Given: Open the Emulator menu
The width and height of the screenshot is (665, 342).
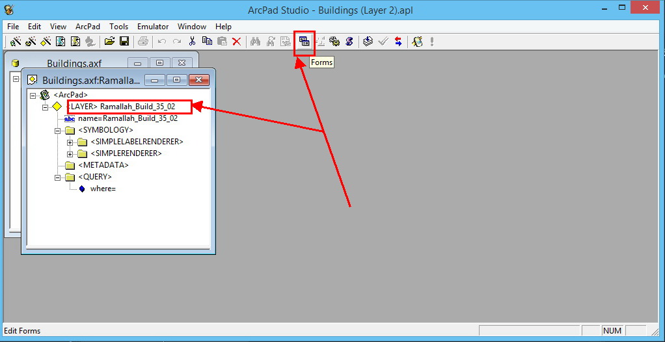Looking at the screenshot, I should [153, 26].
